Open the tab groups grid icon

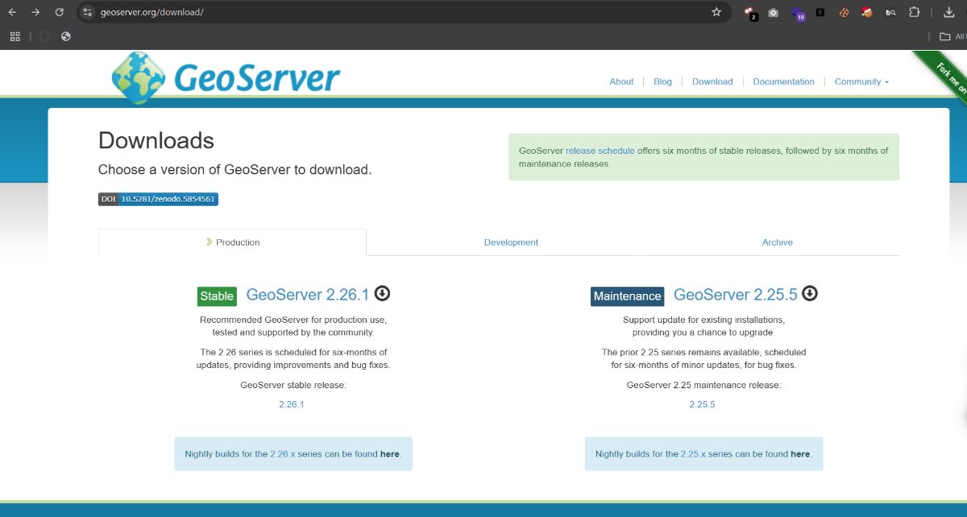(x=15, y=36)
